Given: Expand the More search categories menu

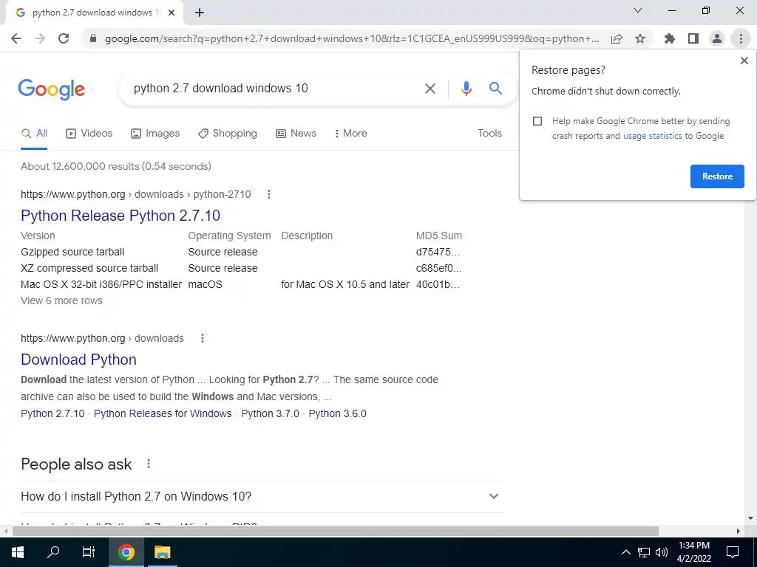Looking at the screenshot, I should coord(351,134).
